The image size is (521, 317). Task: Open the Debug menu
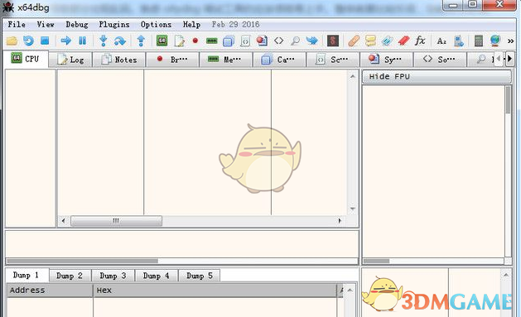pyautogui.click(x=77, y=25)
